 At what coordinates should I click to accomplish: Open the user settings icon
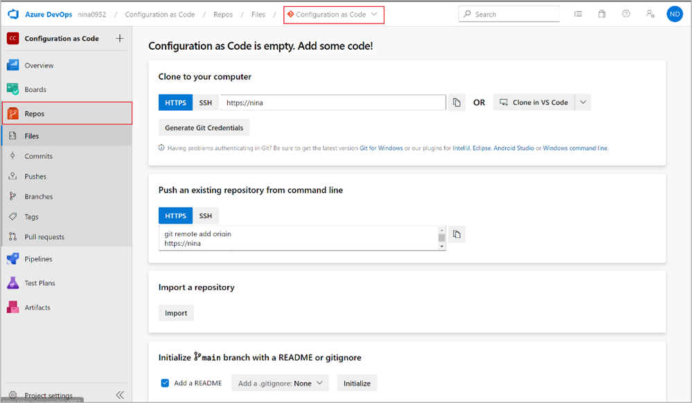(x=650, y=14)
